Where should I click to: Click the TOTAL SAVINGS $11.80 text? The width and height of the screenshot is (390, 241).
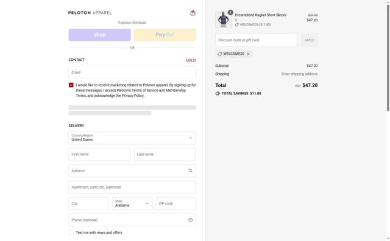point(241,94)
